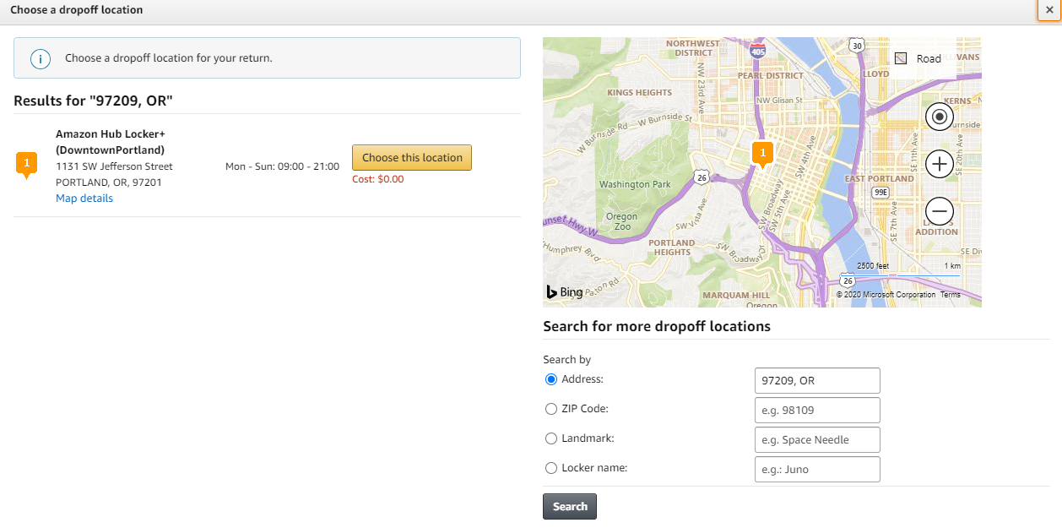The height and width of the screenshot is (528, 1062).
Task: Click the Bing logo on the map
Action: pyautogui.click(x=564, y=292)
